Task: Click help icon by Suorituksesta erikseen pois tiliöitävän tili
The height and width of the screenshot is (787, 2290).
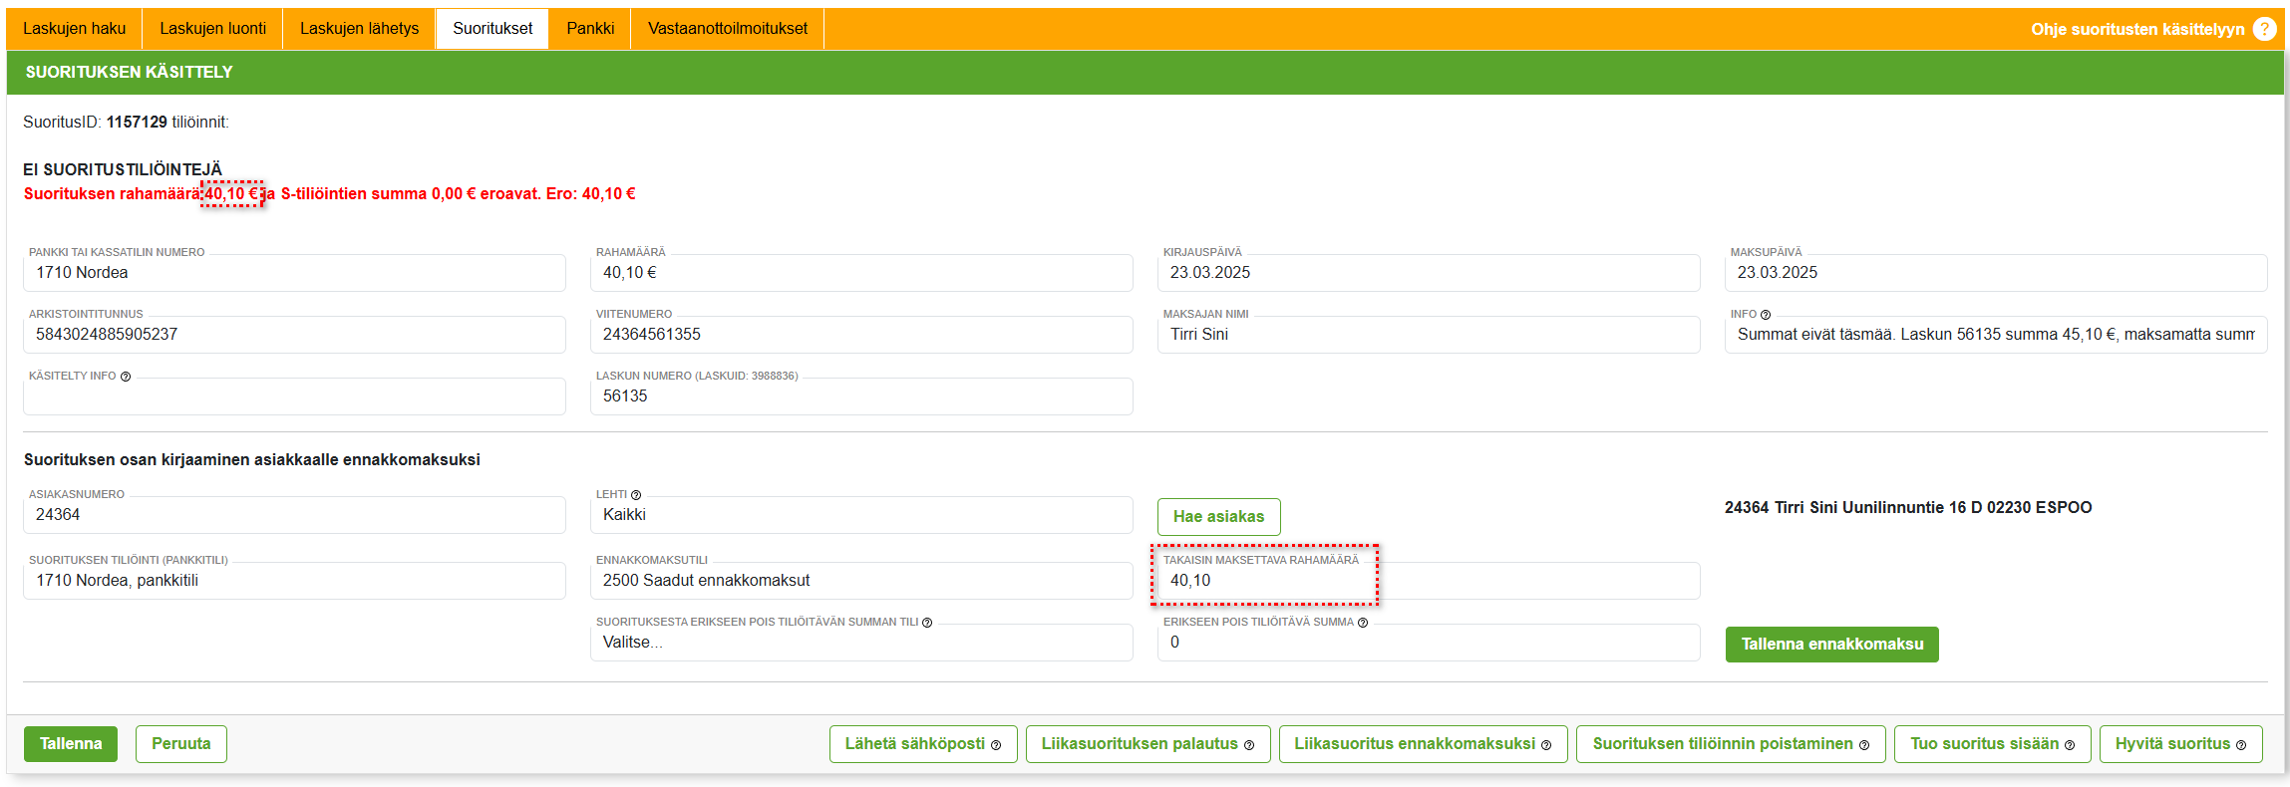Action: (927, 623)
